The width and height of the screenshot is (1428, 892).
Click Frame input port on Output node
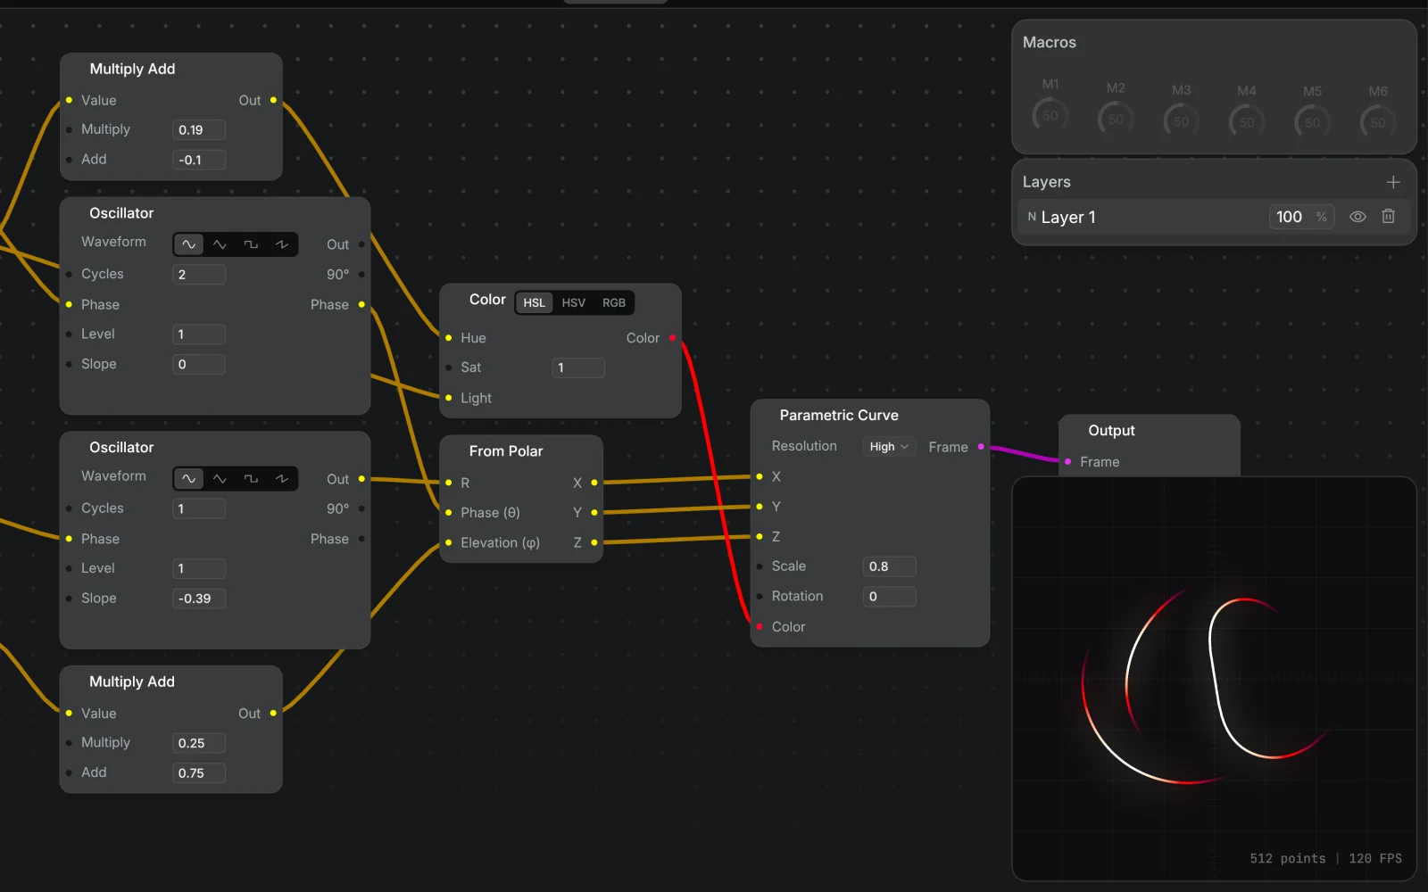[1067, 461]
